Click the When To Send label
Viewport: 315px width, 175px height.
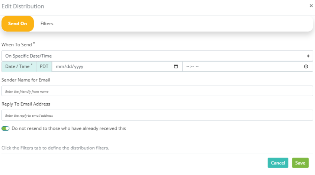coord(18,44)
